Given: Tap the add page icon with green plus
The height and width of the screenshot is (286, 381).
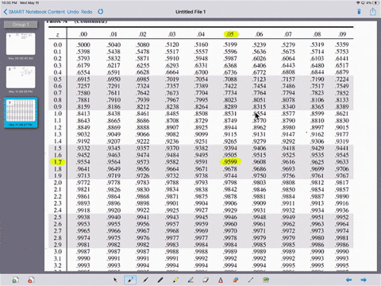Looking at the screenshot, I should [16, 280].
